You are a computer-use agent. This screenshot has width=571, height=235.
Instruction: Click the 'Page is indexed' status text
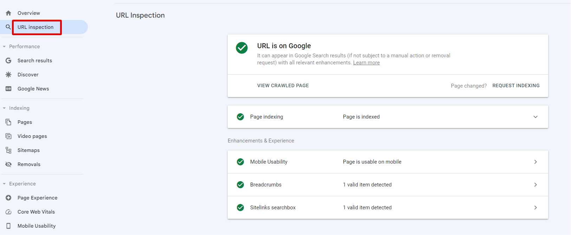361,117
